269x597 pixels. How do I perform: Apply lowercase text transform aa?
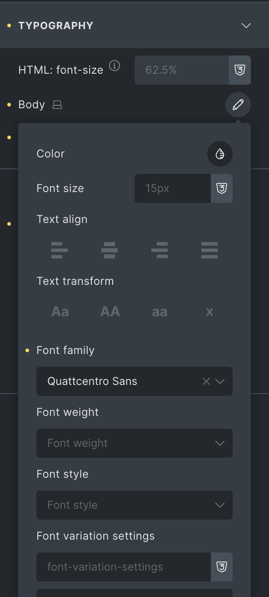159,312
